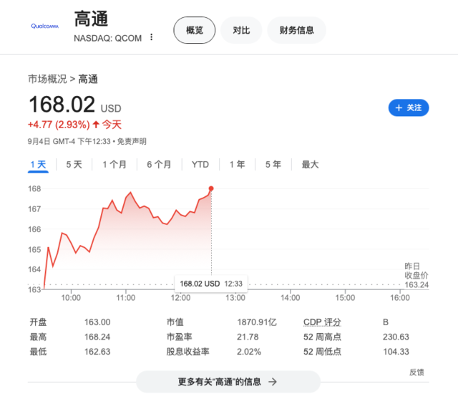Click the 市值 value 1870.91亿

point(257,322)
